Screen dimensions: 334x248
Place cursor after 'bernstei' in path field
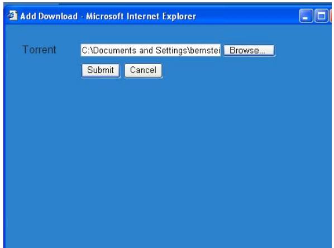220,51
